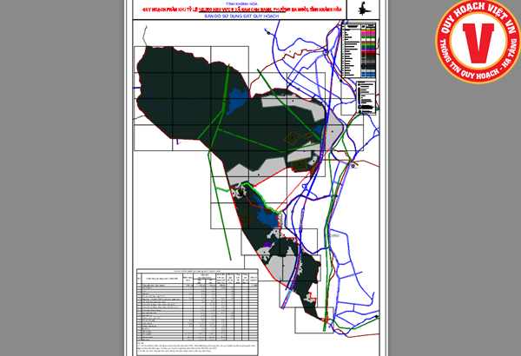Click the 'BẢN ĐỒ SỬ DỤNG ĐẤT QUY HOẠCH' subtitle
The image size is (521, 356).
[x=241, y=16]
